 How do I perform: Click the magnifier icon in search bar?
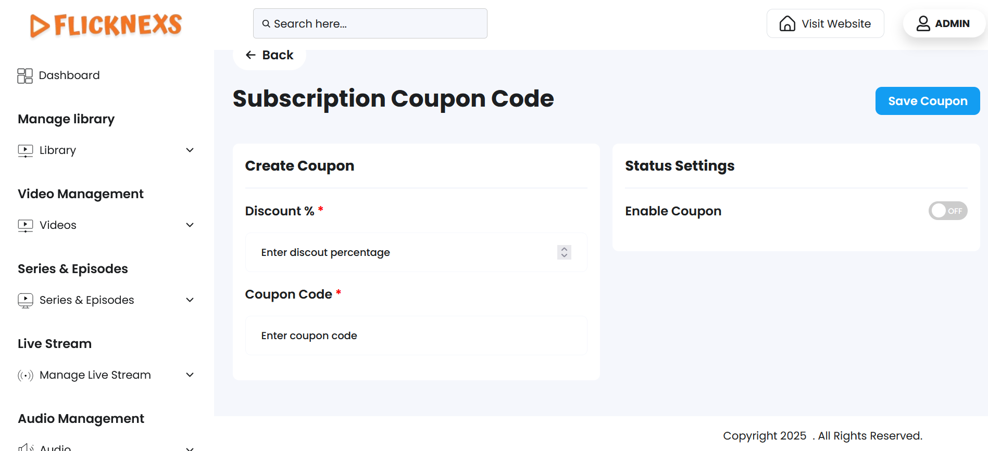[x=266, y=24]
